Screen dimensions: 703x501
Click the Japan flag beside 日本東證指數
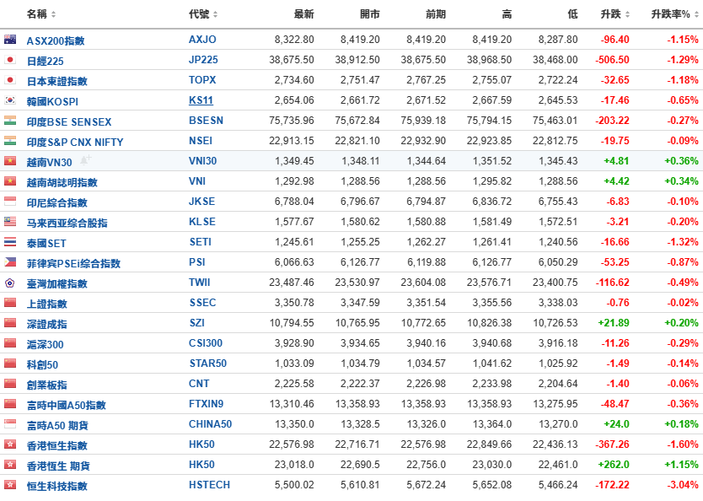pos(10,80)
